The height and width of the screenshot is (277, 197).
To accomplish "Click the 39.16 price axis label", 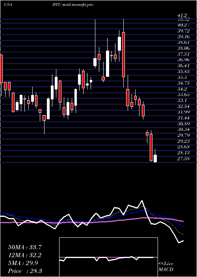I will [183, 37].
